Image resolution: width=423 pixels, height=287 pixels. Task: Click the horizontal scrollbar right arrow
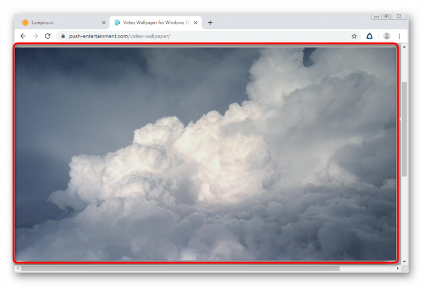click(398, 268)
